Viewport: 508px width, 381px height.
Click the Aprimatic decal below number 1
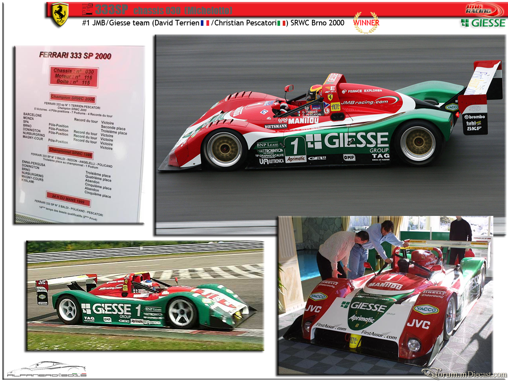click(296, 159)
